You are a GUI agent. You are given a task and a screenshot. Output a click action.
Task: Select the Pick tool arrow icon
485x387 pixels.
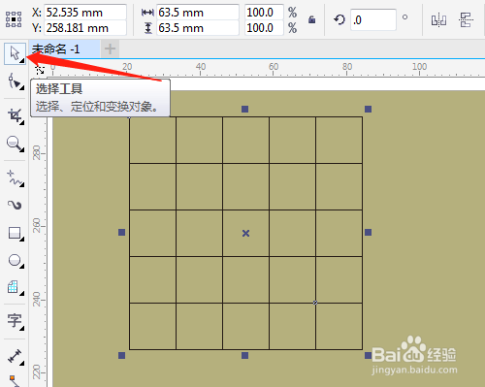(x=15, y=53)
